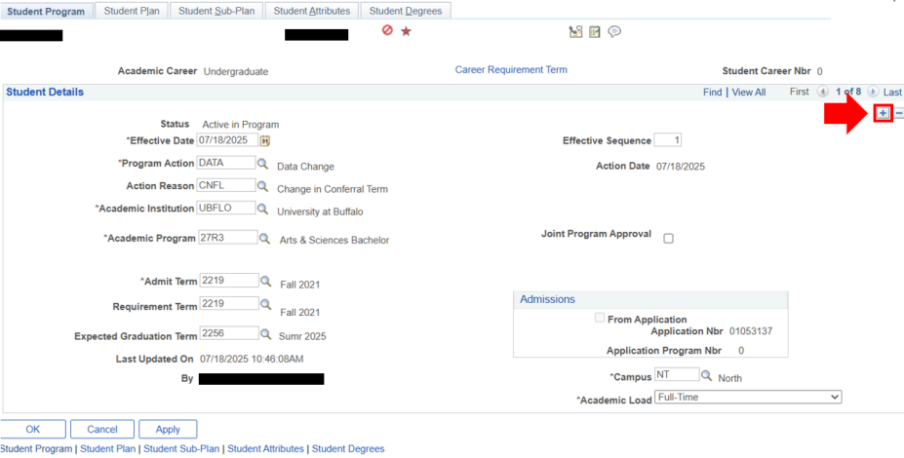Click the 'University at Buffalo' text
This screenshot has width=904, height=458.
click(x=320, y=211)
